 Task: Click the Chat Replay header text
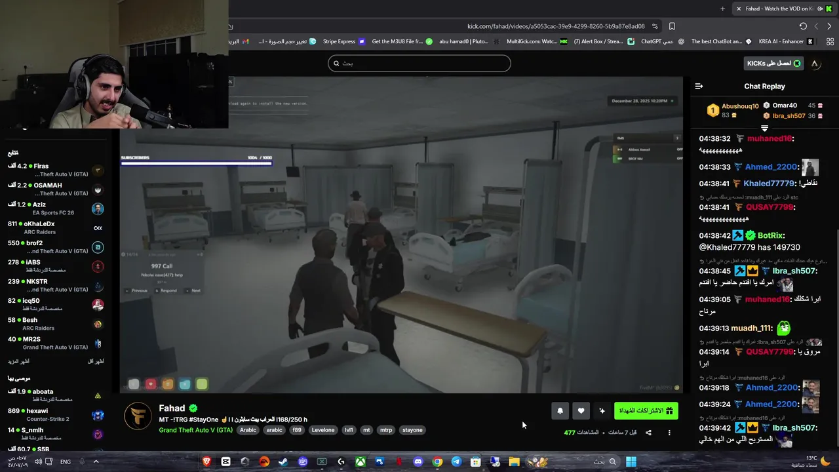tap(764, 87)
